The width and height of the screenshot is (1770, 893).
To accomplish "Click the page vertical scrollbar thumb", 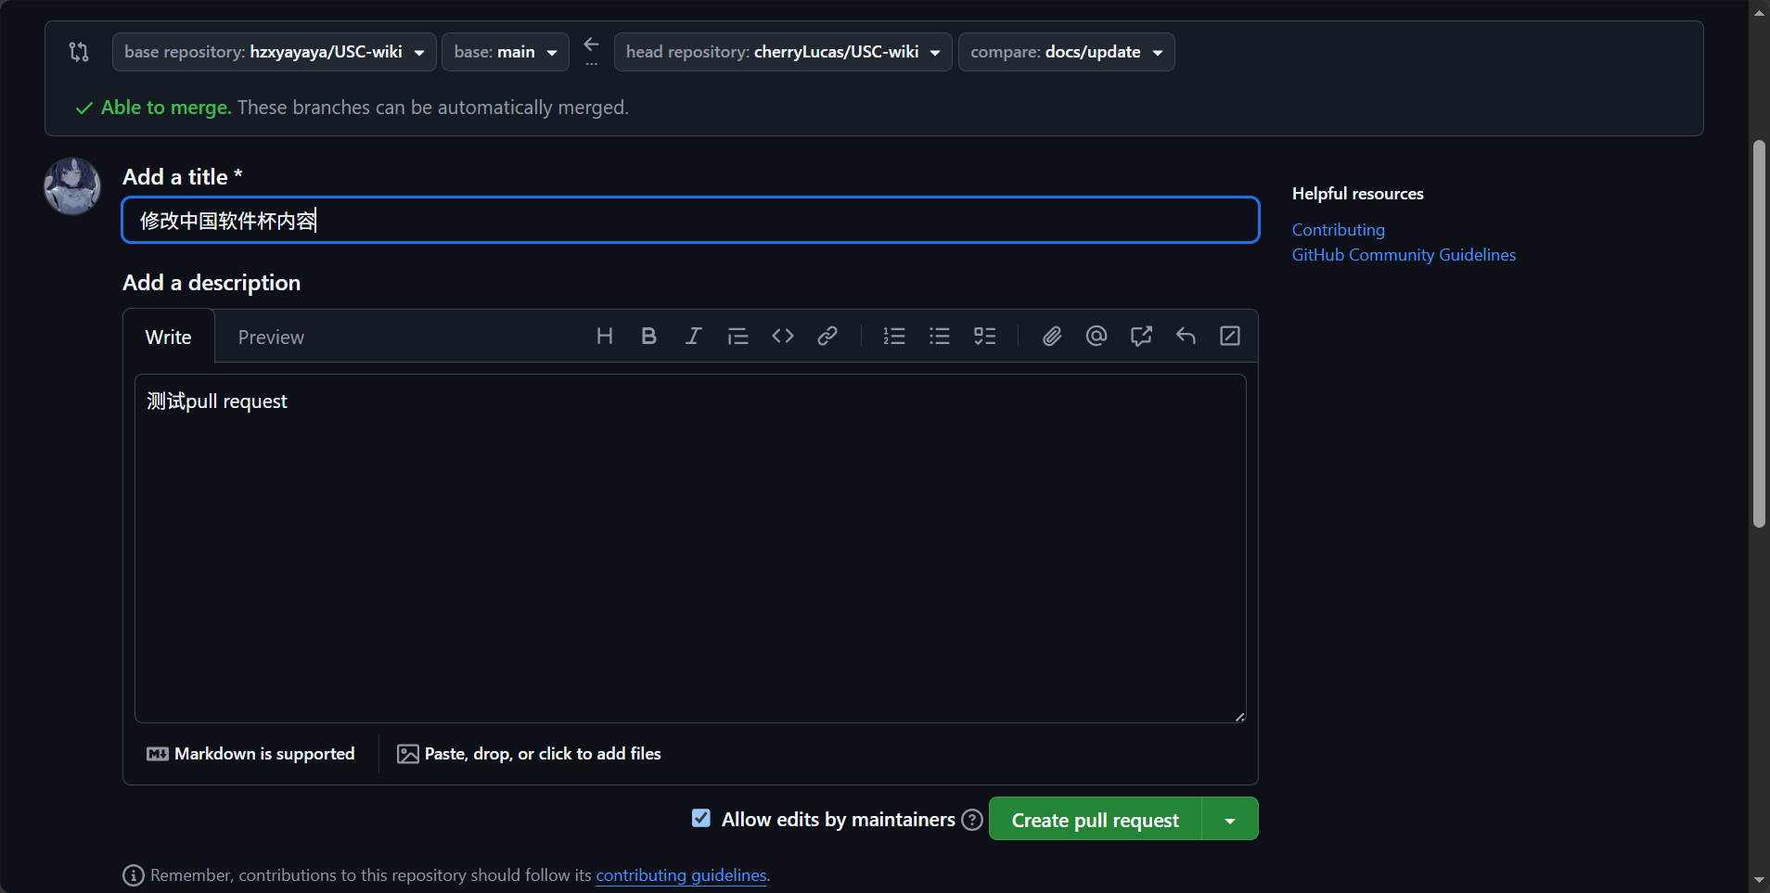I will click(1759, 334).
